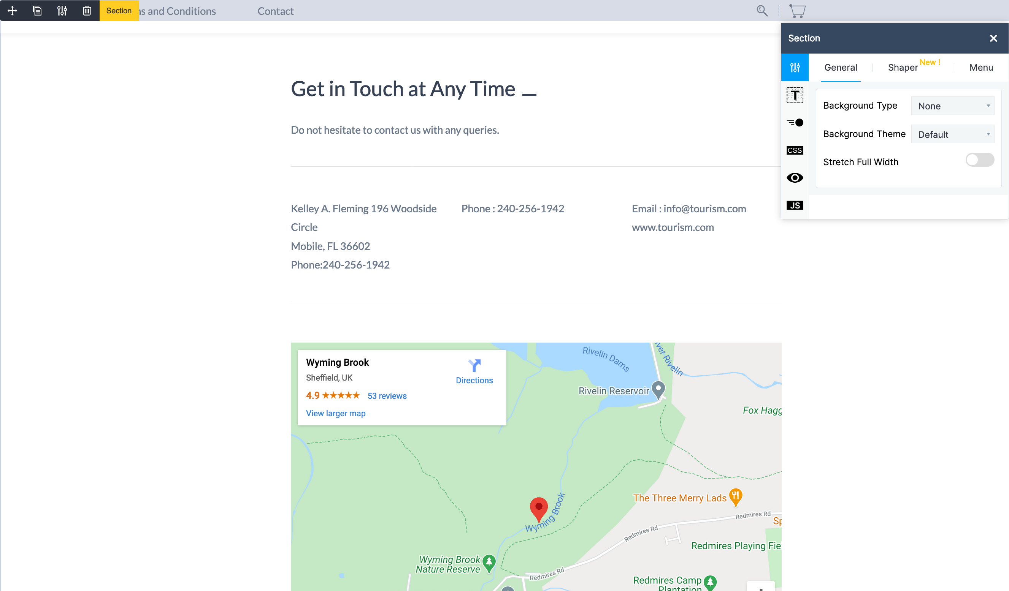Open the visibility eye settings

[795, 178]
